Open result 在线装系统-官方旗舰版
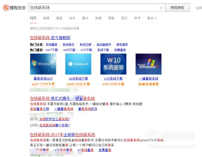The image size is (202, 157). click(x=50, y=38)
